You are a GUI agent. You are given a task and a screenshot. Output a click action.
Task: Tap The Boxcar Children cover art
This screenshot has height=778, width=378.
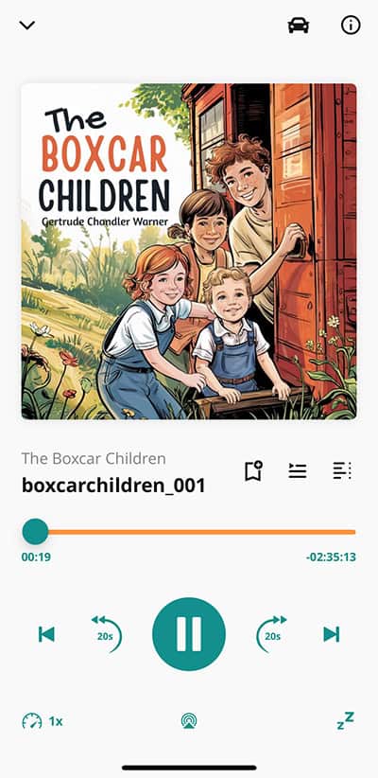tap(189, 251)
